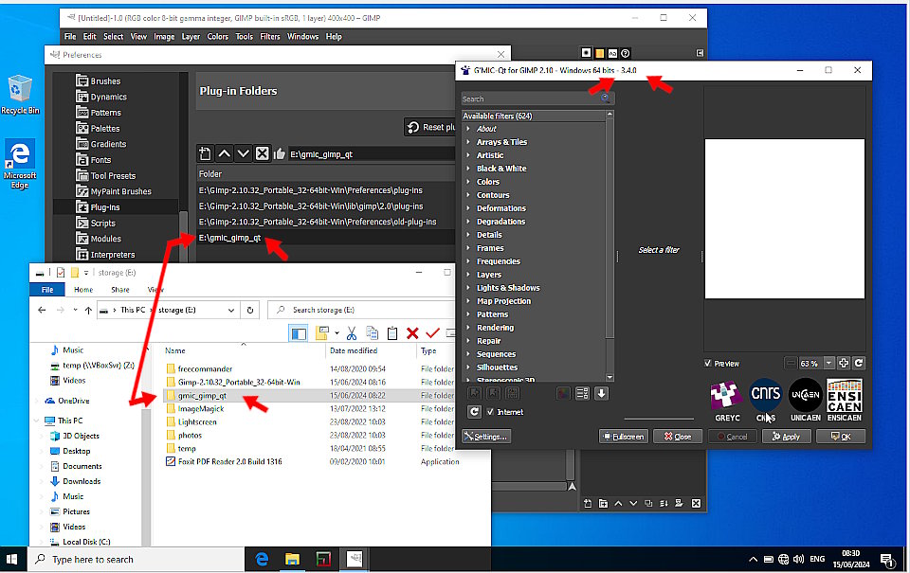Click the filter selection mode list icon
The width and height of the screenshot is (910, 573).
click(x=582, y=393)
